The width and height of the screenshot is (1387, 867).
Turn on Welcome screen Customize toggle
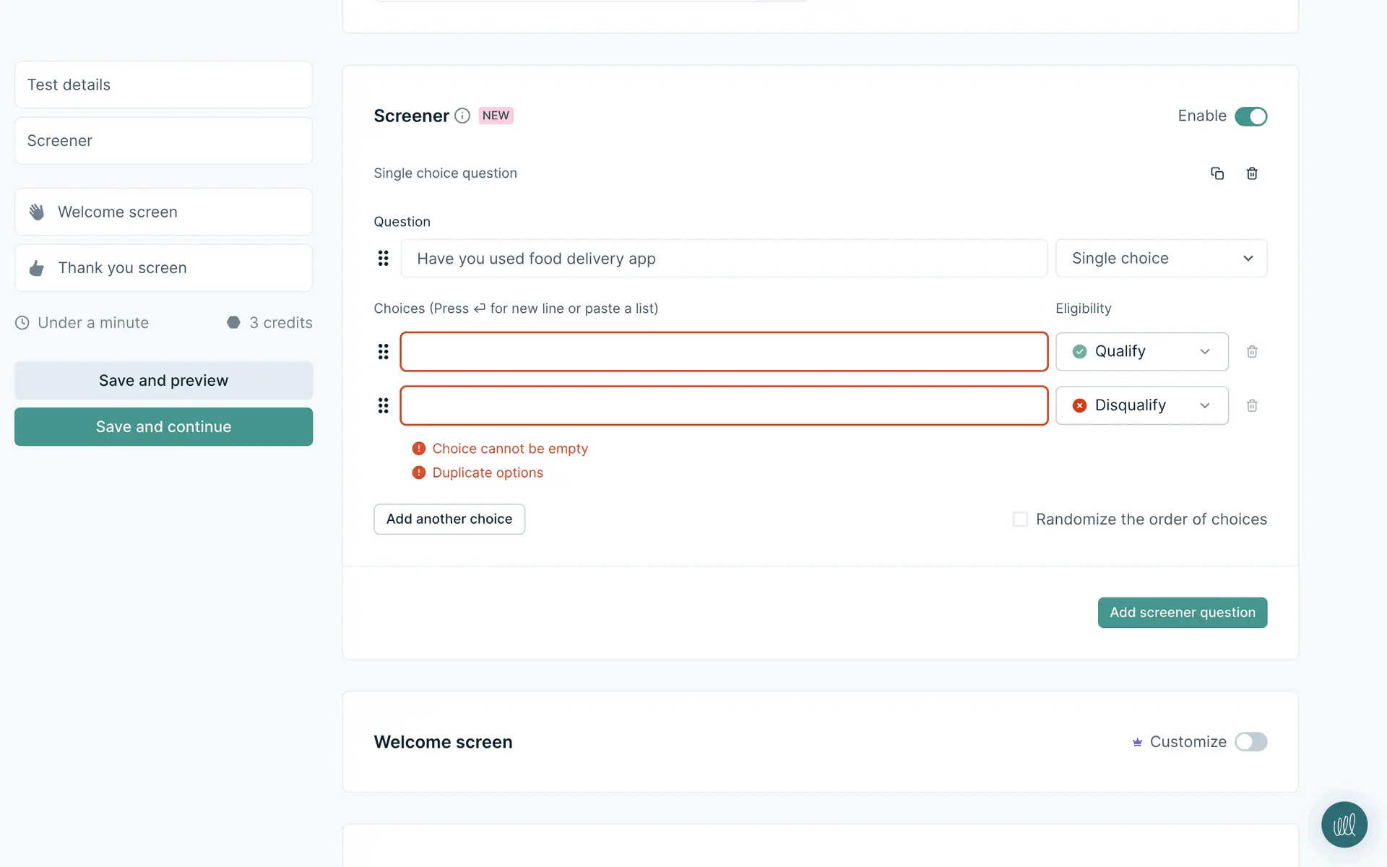click(x=1250, y=742)
